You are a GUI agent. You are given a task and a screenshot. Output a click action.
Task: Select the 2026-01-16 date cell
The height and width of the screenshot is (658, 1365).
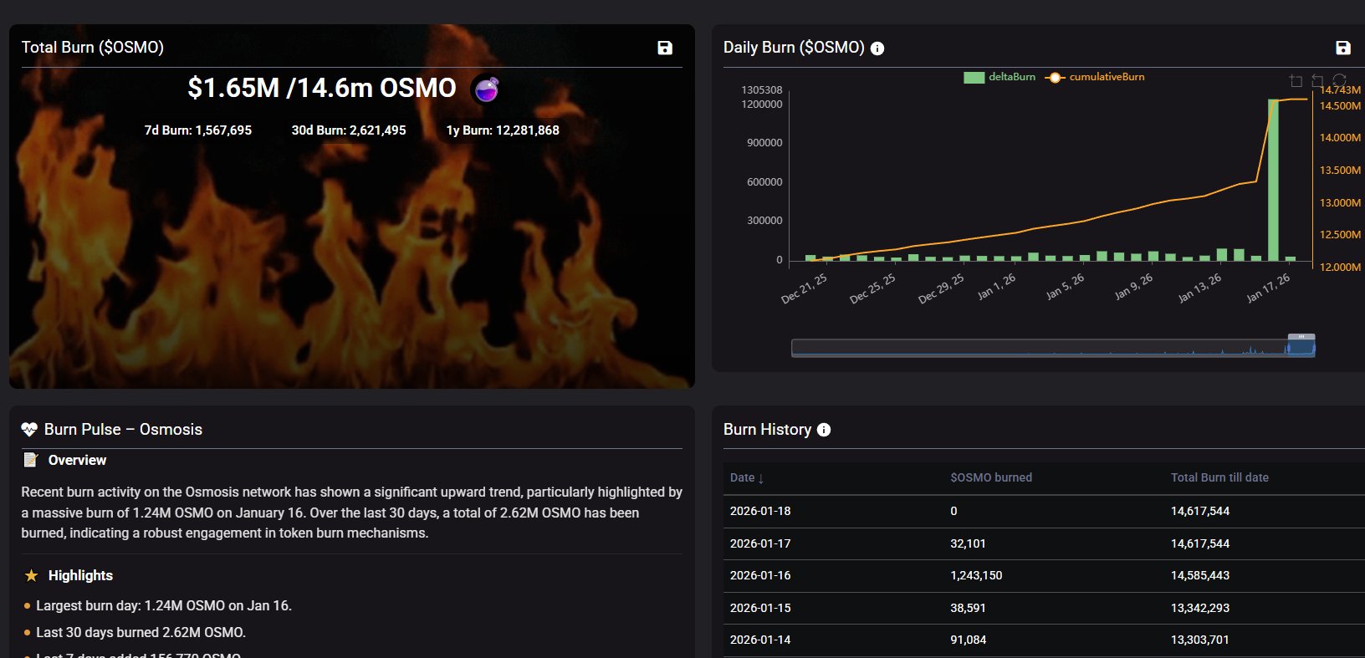pos(760,575)
